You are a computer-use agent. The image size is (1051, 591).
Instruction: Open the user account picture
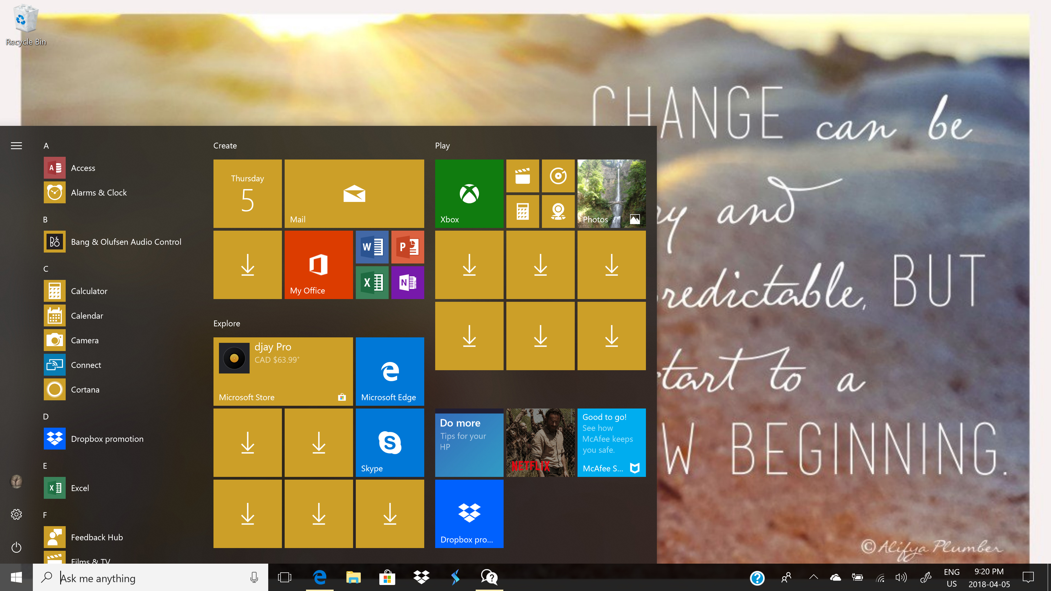click(x=16, y=481)
